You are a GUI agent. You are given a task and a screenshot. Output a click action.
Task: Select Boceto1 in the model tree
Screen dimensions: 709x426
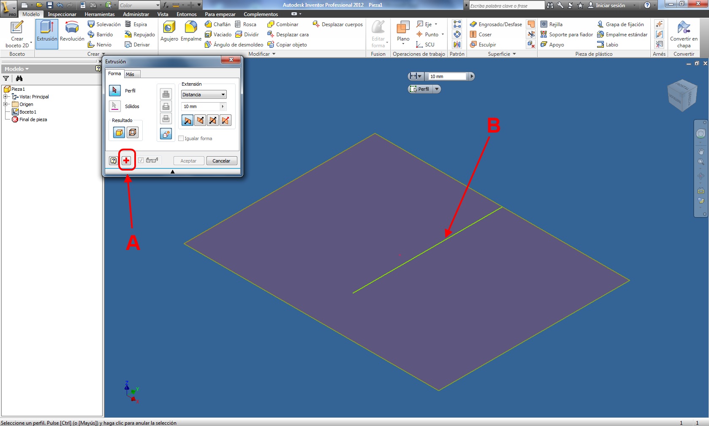pos(28,112)
